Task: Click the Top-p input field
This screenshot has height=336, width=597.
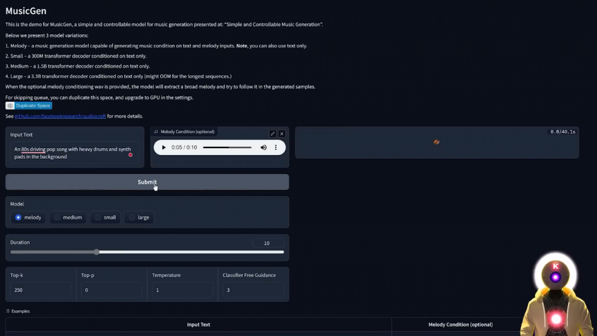Action: coord(111,290)
